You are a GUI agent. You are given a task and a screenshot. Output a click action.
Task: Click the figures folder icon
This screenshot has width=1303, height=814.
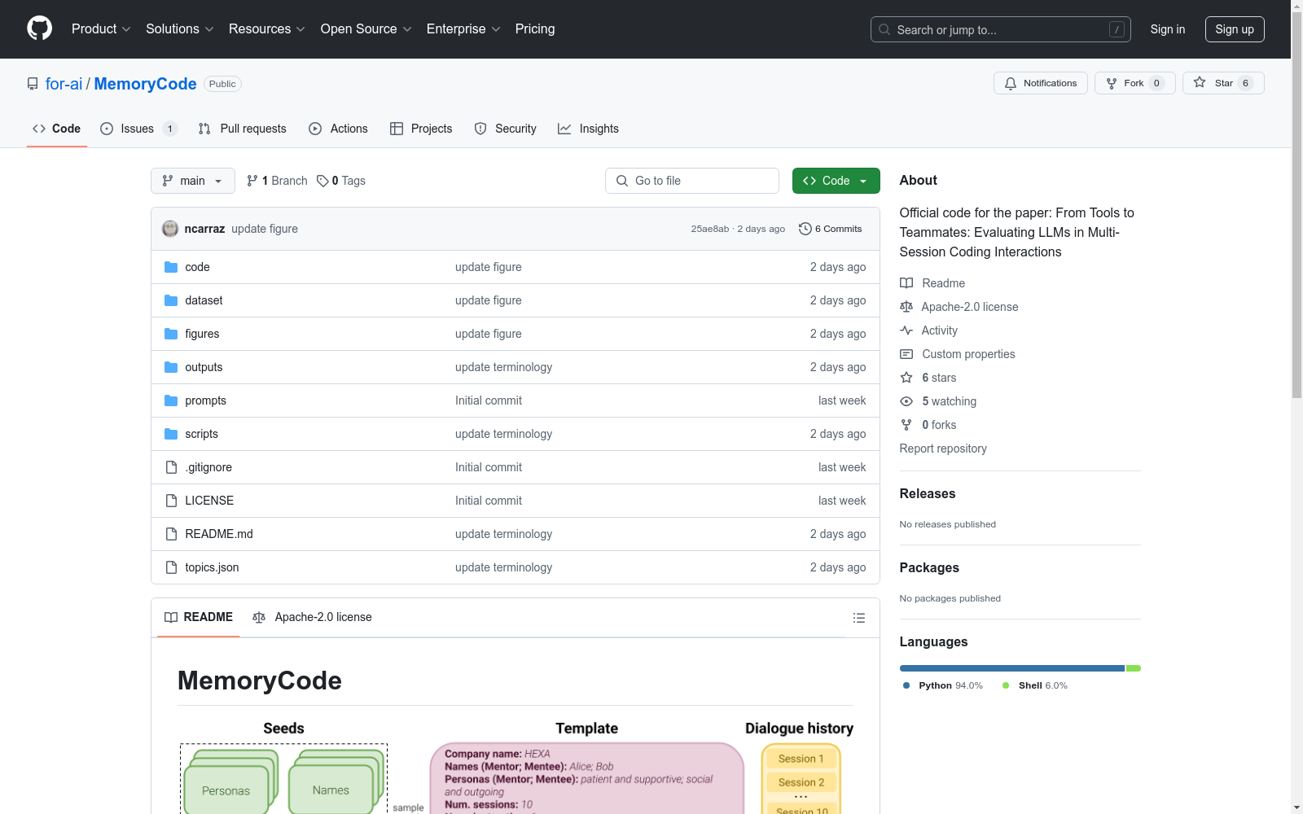(171, 334)
